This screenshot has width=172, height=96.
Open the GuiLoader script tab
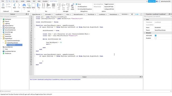coord(48,14)
